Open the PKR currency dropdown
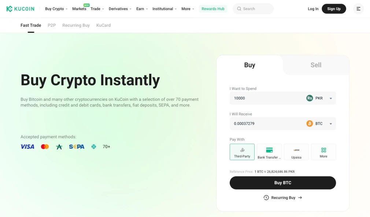Image resolution: width=370 pixels, height=217 pixels. pyautogui.click(x=330, y=98)
